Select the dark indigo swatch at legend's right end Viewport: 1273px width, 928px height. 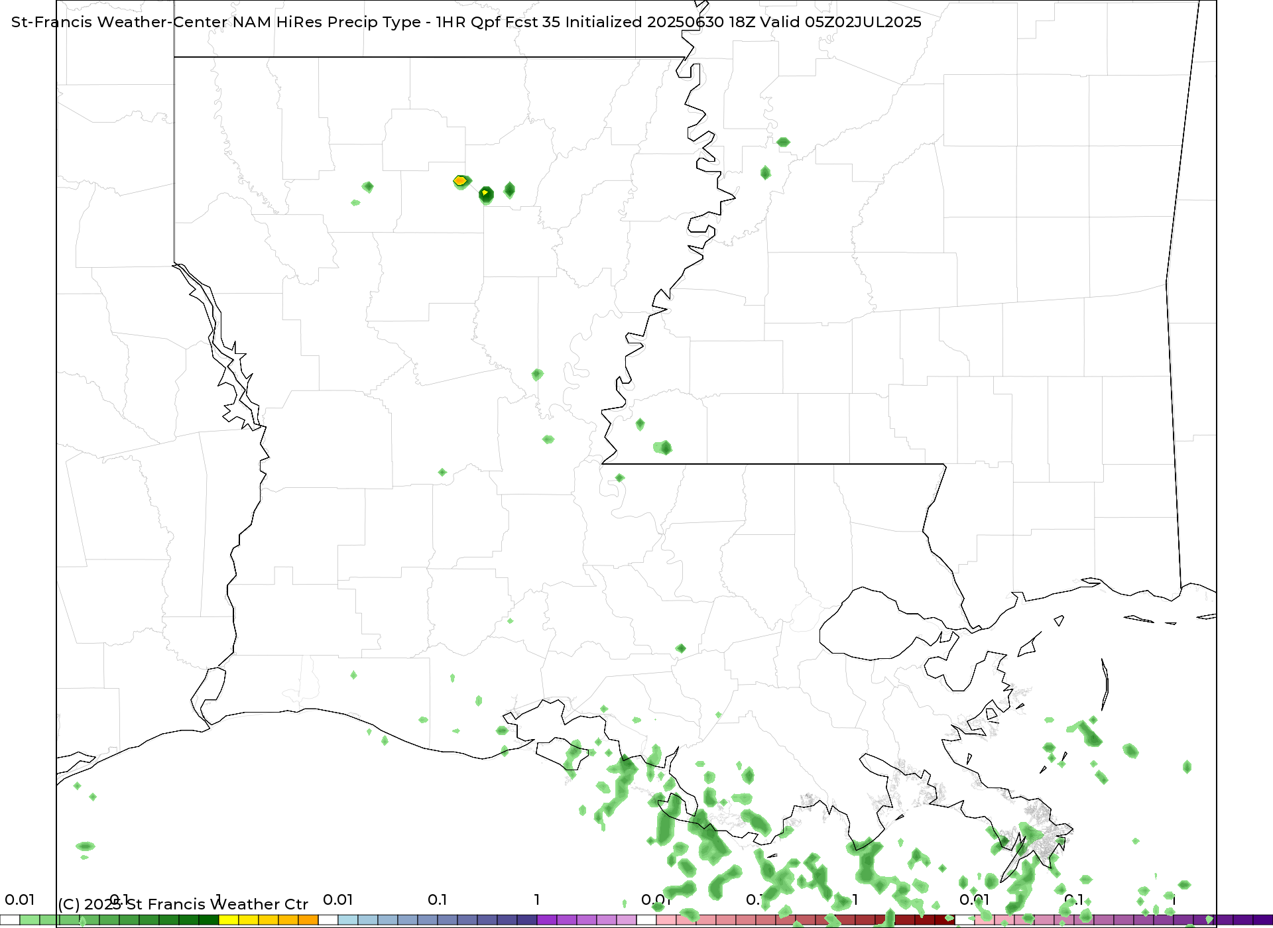coord(1263,920)
